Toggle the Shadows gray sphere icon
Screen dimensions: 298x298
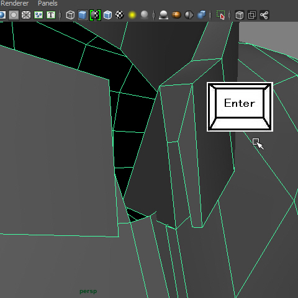pos(144,15)
